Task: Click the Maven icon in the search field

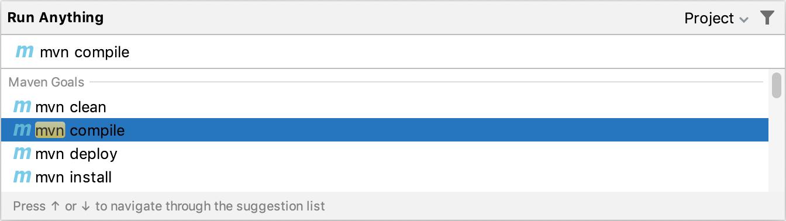Action: click(25, 51)
